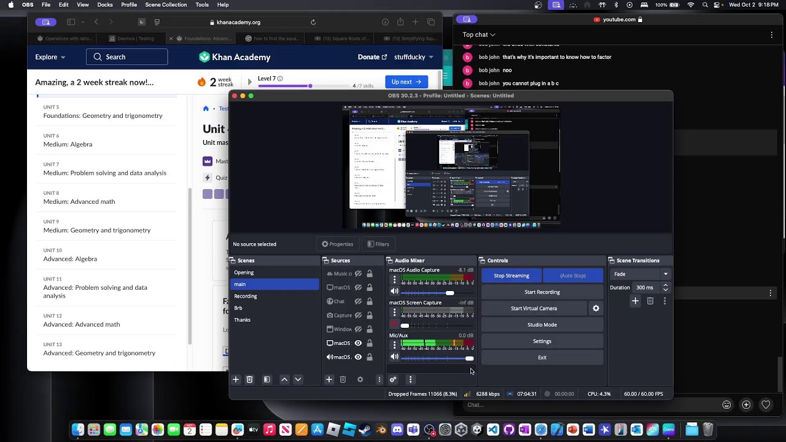
Task: Open more options in the Sources toolbar
Action: tap(379, 379)
